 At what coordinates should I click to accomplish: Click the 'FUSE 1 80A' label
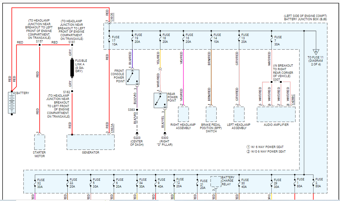pos(300,183)
